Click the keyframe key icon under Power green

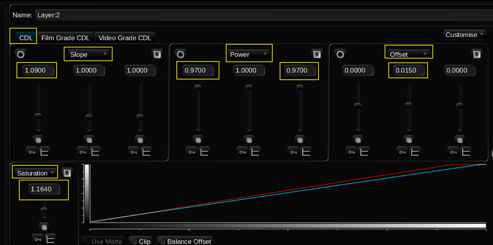(243, 152)
